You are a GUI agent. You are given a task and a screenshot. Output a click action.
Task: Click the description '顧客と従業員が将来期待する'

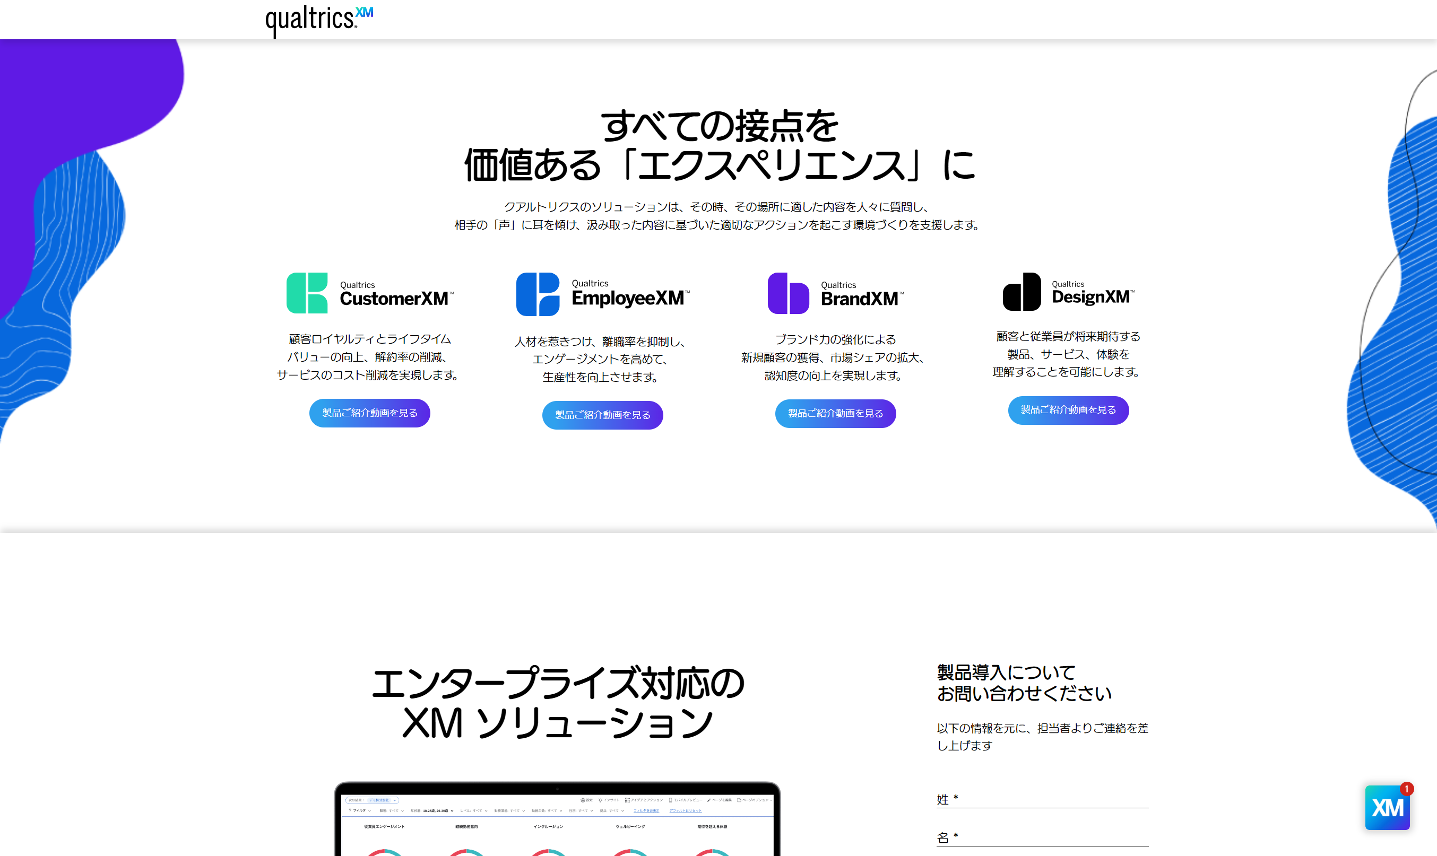[x=1068, y=336]
